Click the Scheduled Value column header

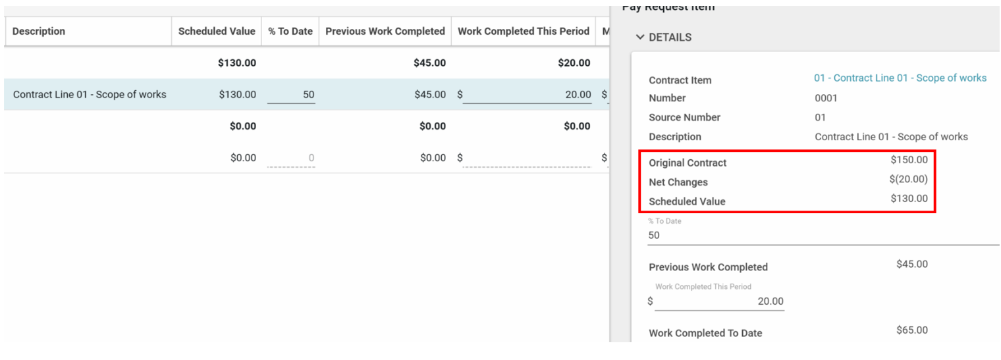click(x=216, y=32)
